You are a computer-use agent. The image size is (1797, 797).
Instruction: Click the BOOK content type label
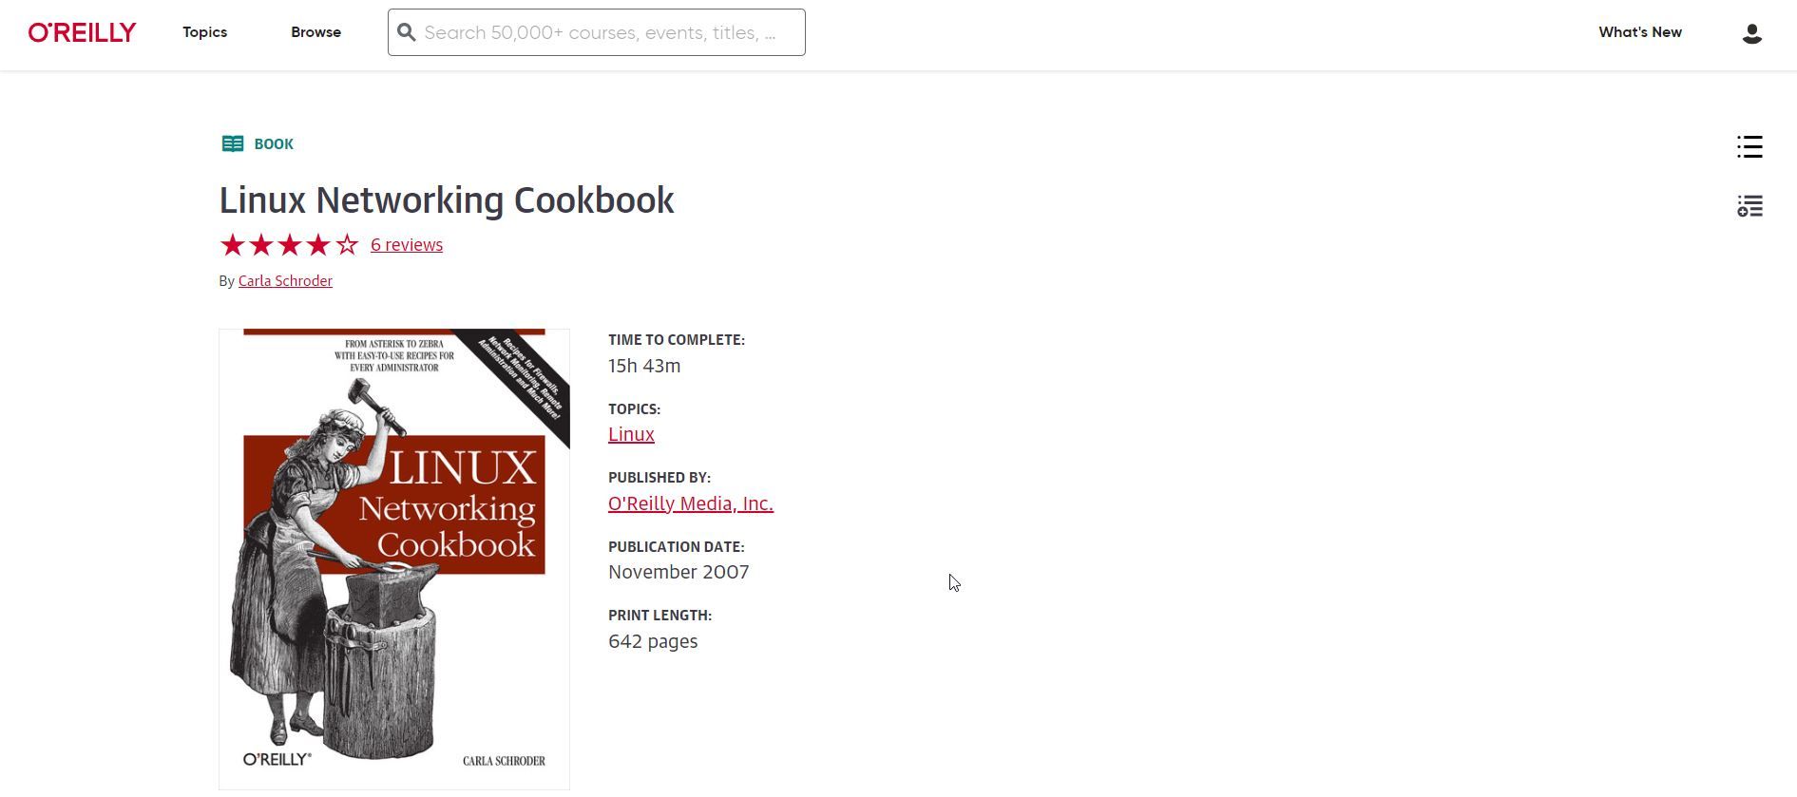(274, 144)
